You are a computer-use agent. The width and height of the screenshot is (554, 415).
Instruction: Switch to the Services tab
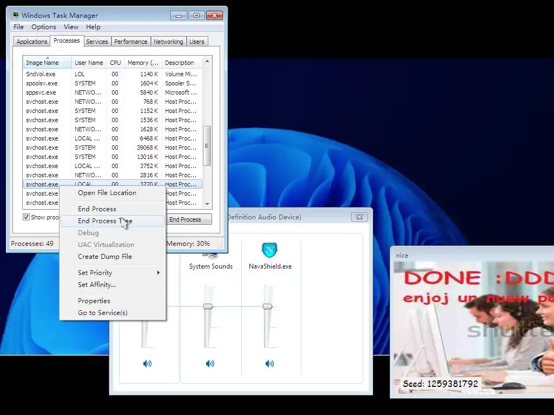point(97,42)
